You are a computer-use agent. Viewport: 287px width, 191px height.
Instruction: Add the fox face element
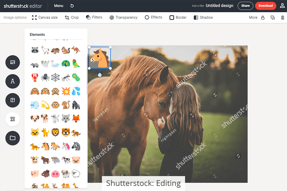(x=76, y=119)
